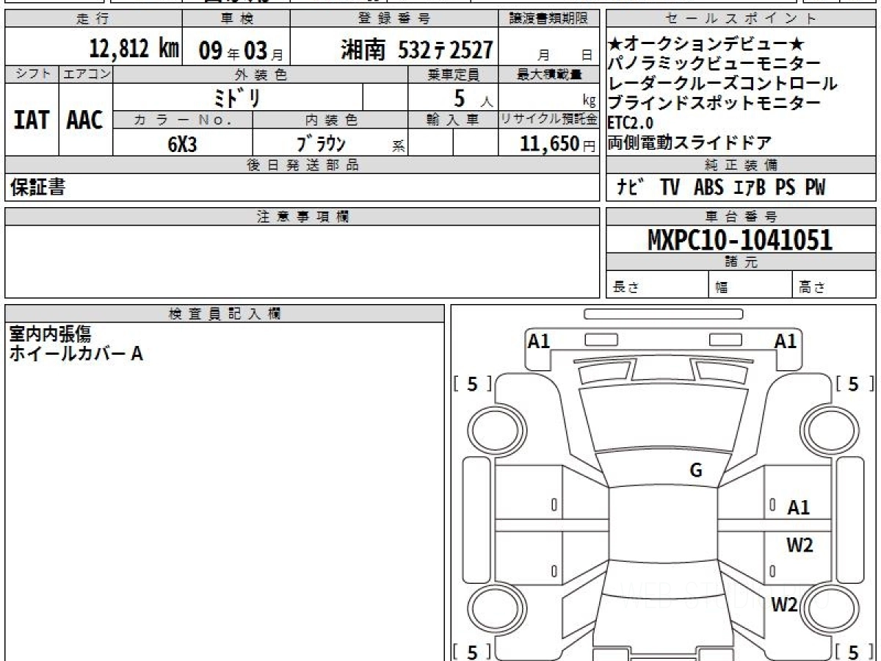881x661 pixels.
Task: Select the G mark on the windshield
Action: click(x=695, y=471)
